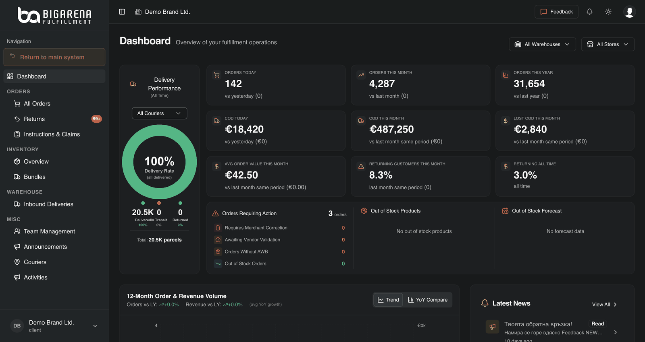645x342 pixels.
Task: Open the All Stores dropdown
Action: [x=608, y=44]
